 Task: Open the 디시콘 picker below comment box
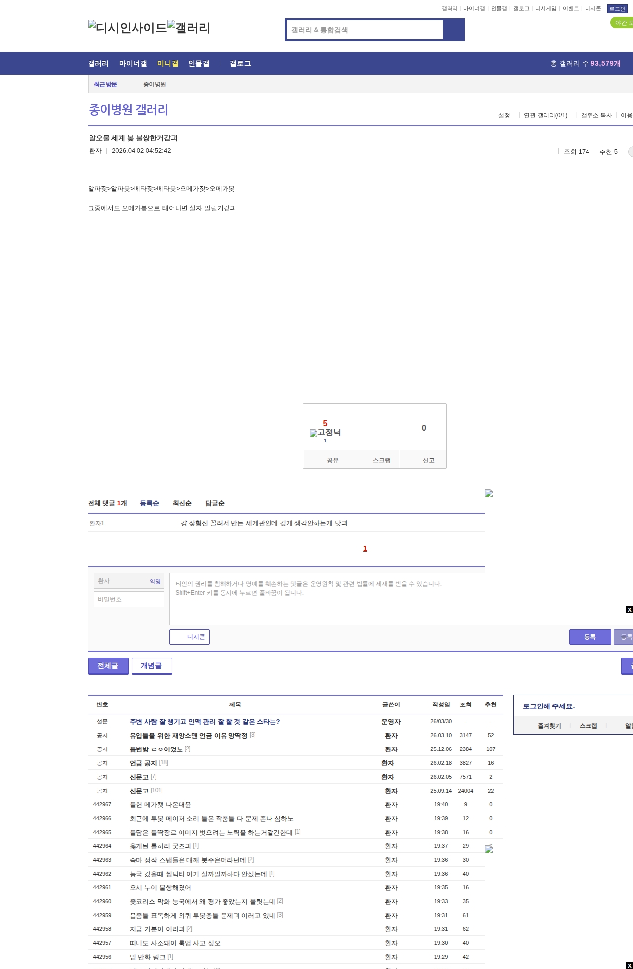(189, 637)
